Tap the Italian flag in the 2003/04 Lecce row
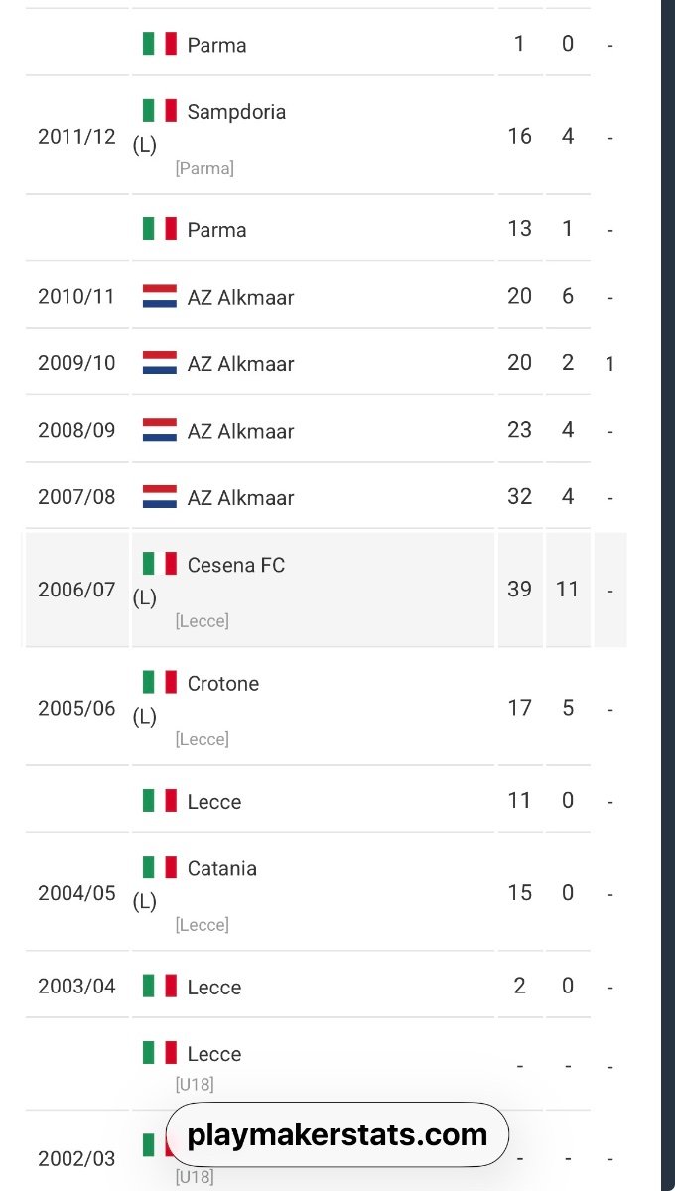 pos(159,987)
